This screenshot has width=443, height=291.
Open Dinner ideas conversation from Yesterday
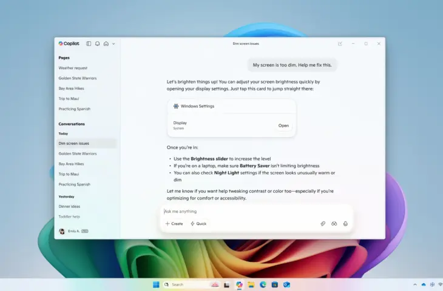coord(71,207)
